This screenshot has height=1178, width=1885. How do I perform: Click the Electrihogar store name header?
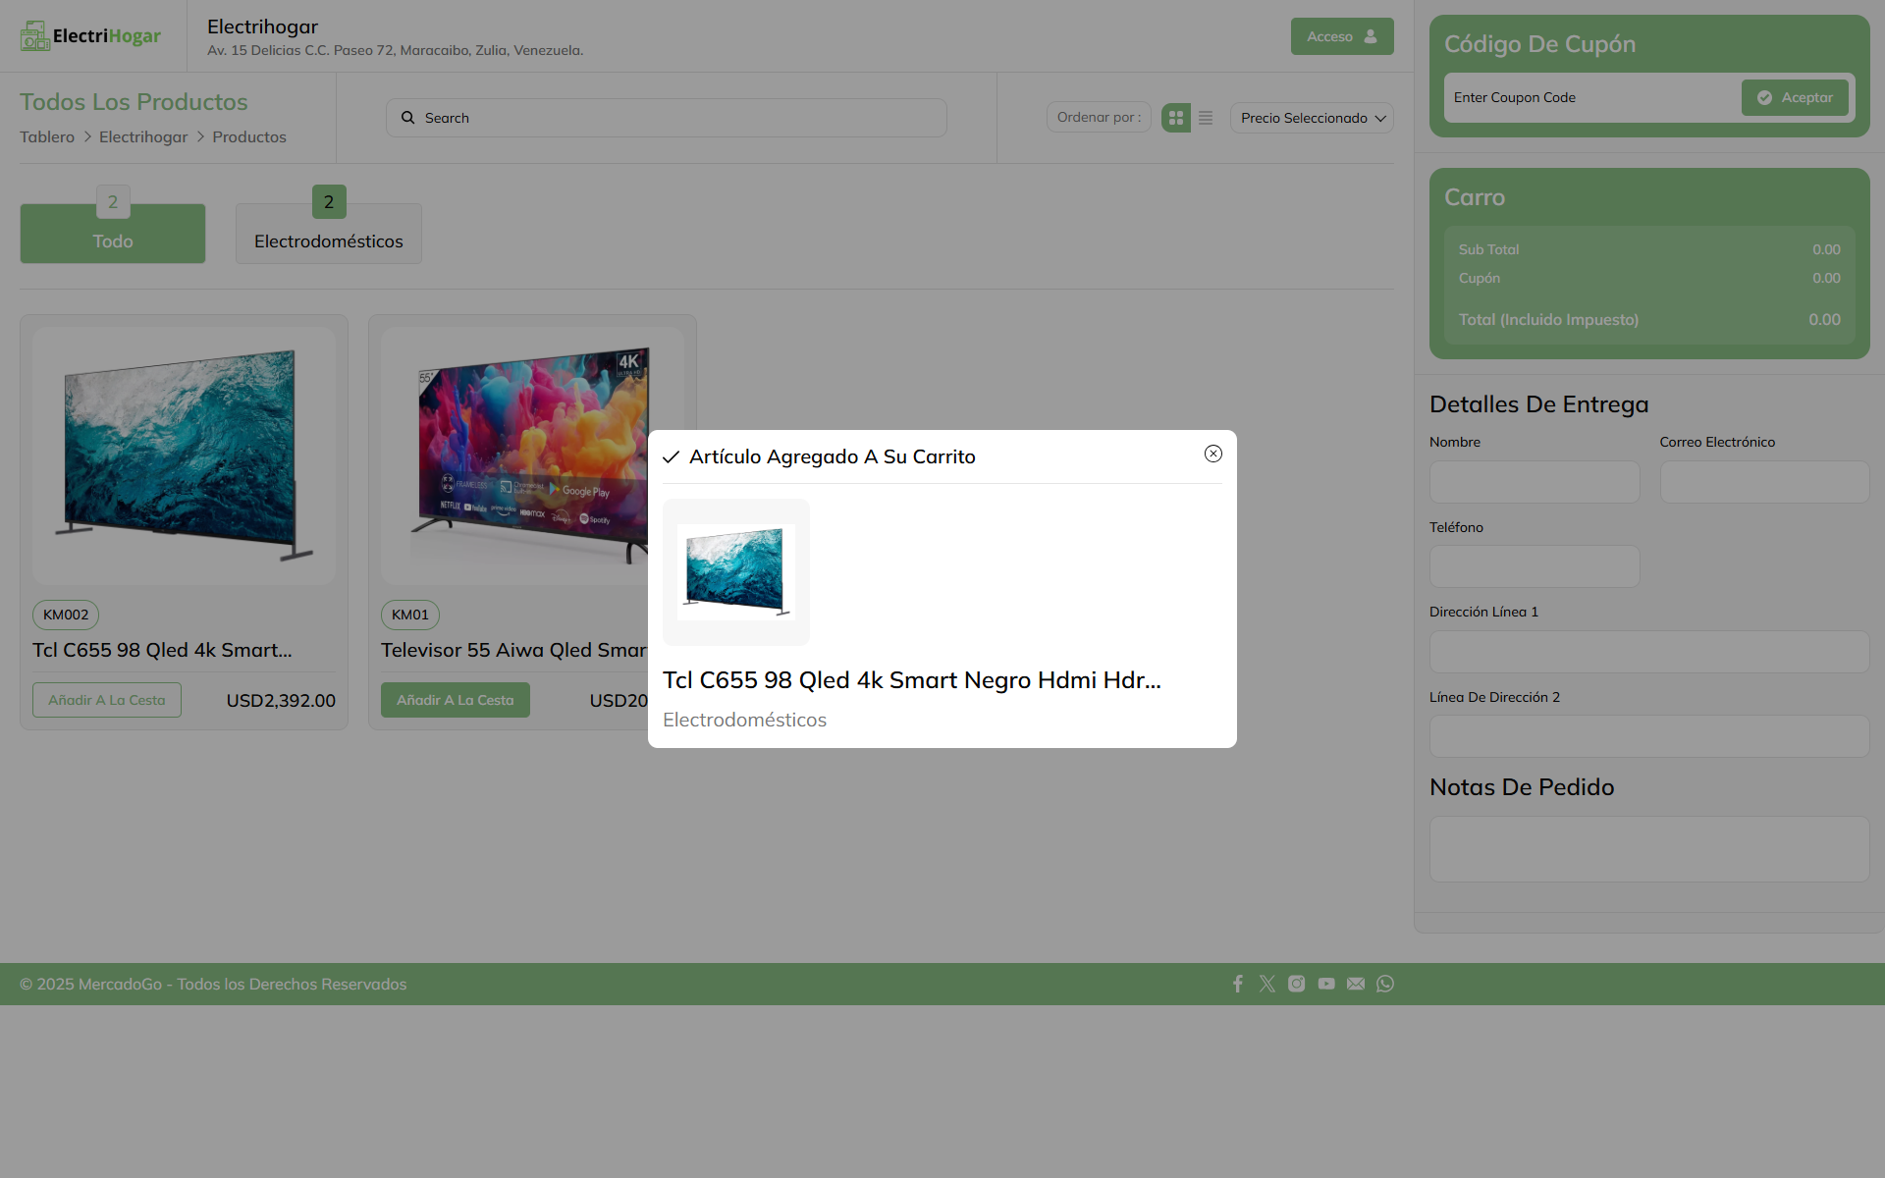click(262, 27)
